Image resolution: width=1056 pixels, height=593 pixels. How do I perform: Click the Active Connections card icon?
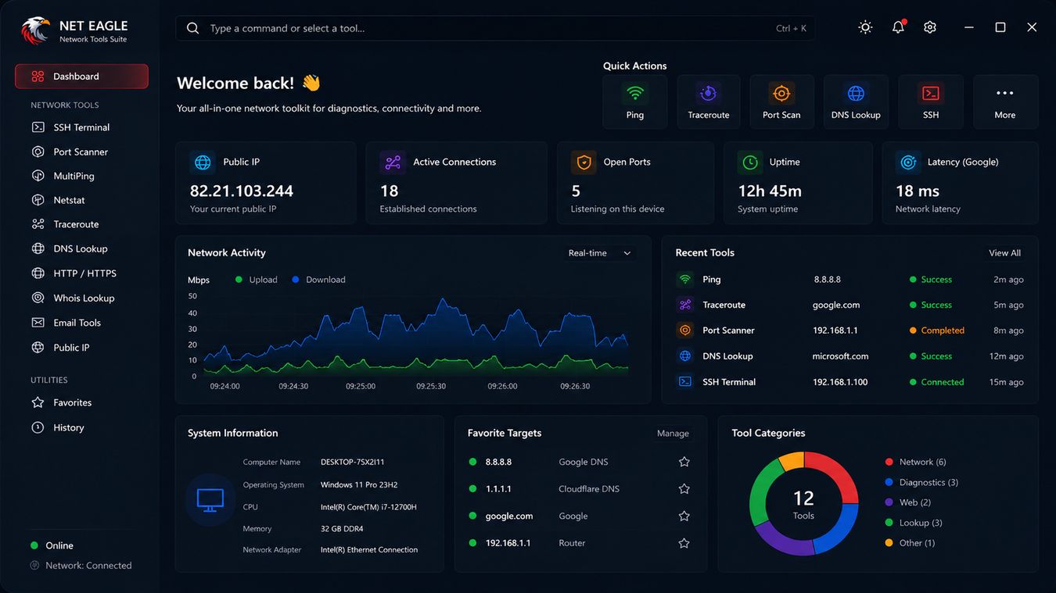(x=393, y=163)
